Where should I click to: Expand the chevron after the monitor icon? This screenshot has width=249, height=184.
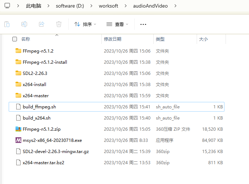coord(18,6)
